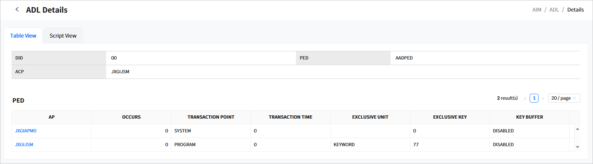Switch to the Table View tab

(x=23, y=36)
